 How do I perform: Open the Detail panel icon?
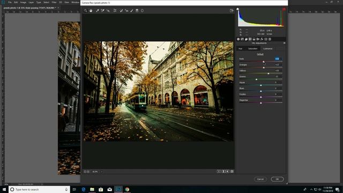click(x=247, y=39)
